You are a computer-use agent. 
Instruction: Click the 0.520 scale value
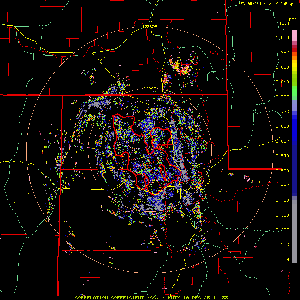point(282,171)
